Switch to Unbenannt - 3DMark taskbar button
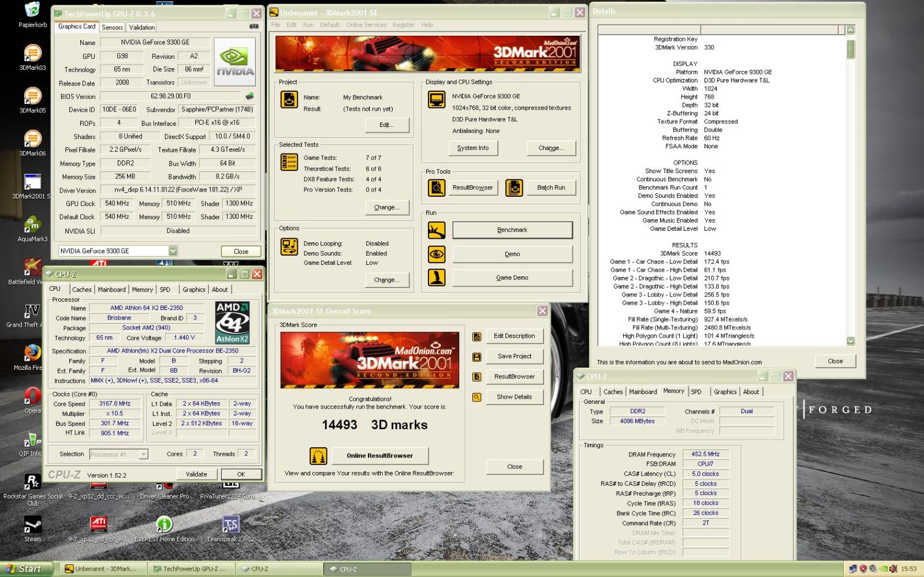The height and width of the screenshot is (577, 924). coord(103,569)
